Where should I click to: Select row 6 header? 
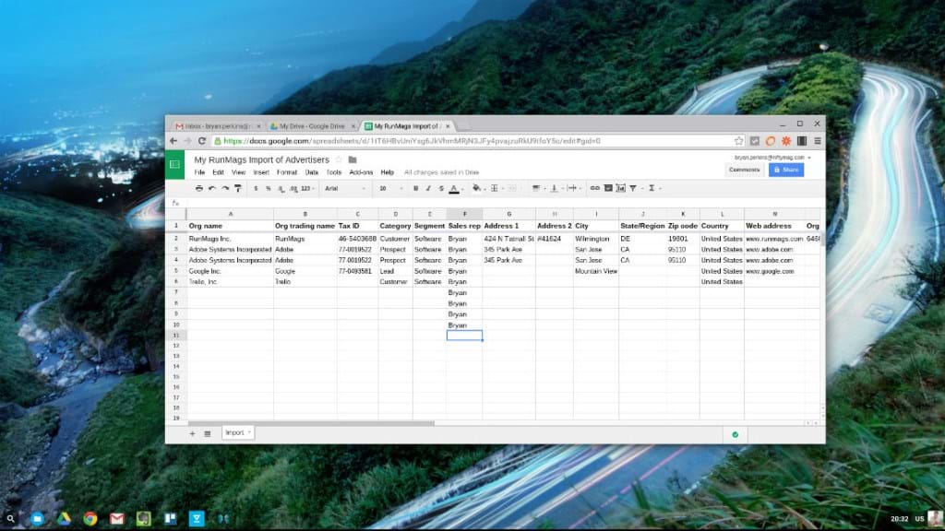point(176,282)
